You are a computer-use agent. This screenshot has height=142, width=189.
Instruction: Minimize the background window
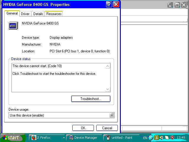170,5
